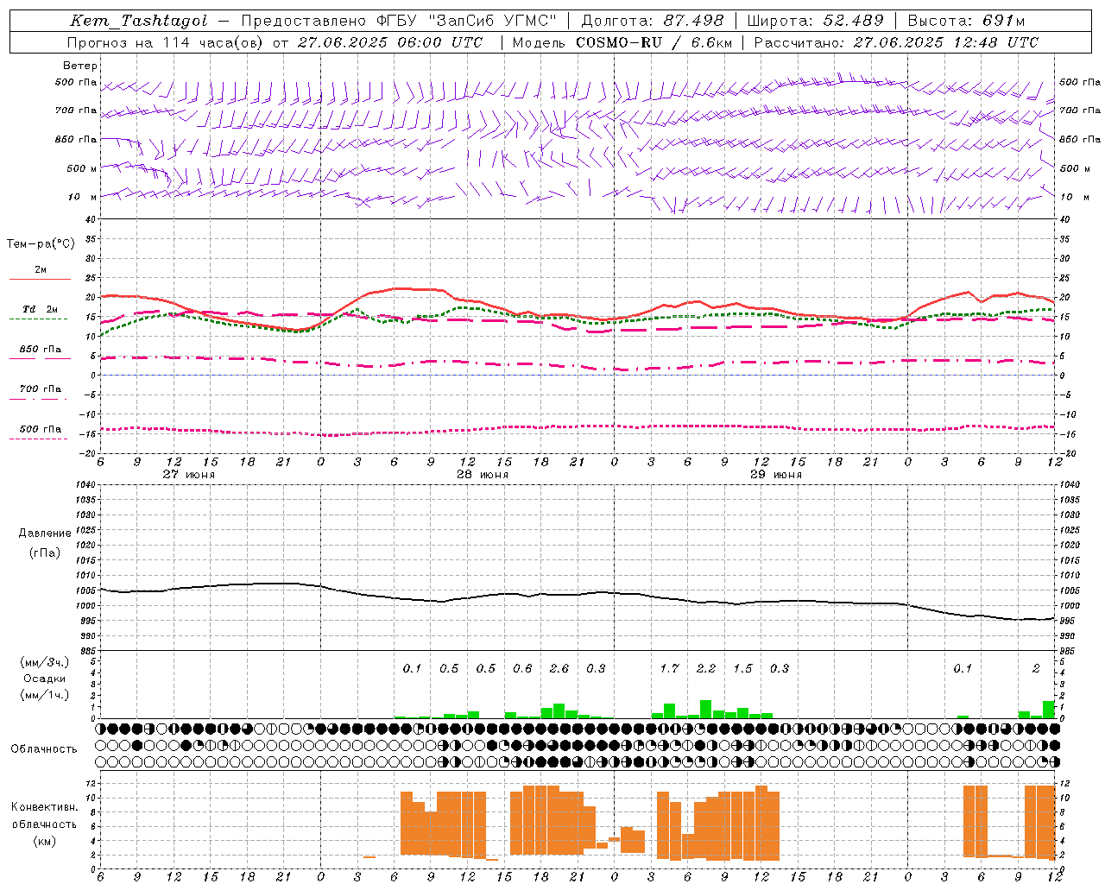This screenshot has height=884, width=1105.
Task: Click the (мм/3ч.) units label
Action: [x=45, y=662]
